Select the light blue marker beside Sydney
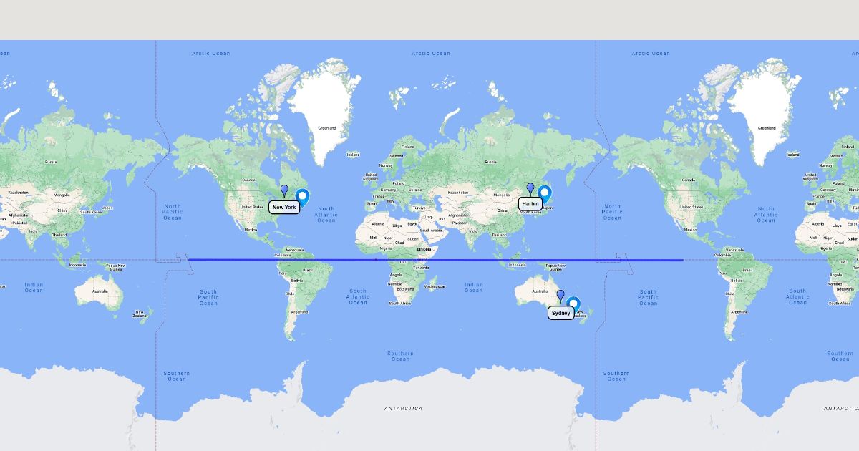Screen dimensions: 859x451 [x=573, y=304]
